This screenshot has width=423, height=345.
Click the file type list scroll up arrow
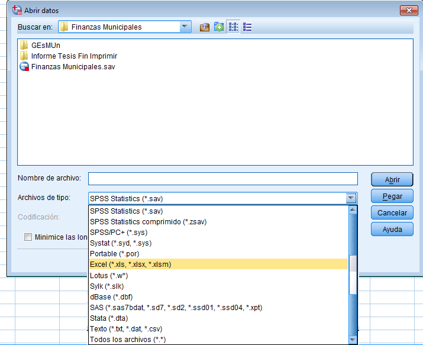[353, 209]
